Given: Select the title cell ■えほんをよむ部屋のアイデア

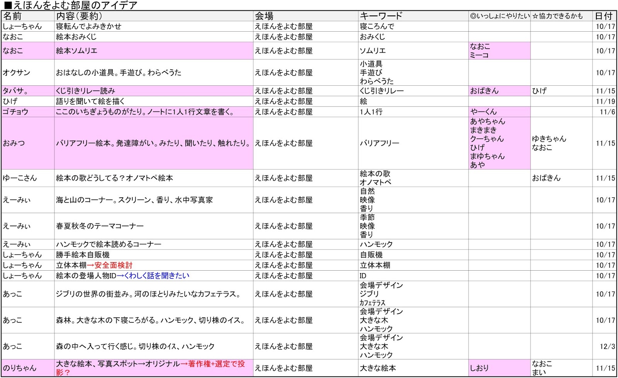Looking at the screenshot, I should tap(70, 5).
